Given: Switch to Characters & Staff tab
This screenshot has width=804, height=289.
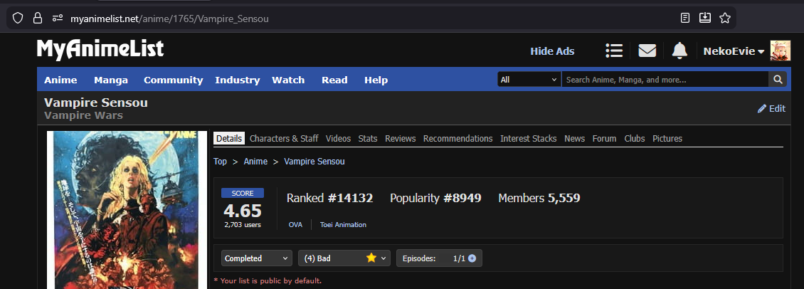Looking at the screenshot, I should click(284, 139).
